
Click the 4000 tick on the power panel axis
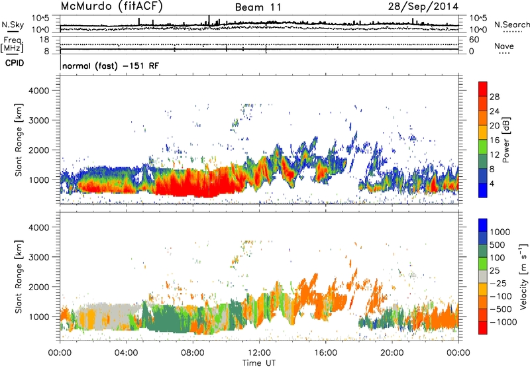point(38,91)
